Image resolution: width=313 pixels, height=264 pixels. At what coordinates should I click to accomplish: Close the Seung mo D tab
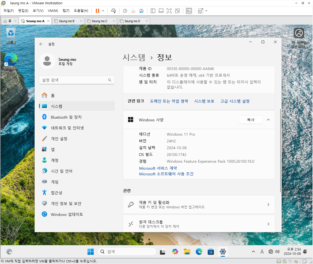[x=147, y=21]
